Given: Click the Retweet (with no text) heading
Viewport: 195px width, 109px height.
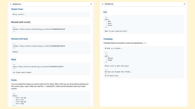Looking at the screenshot, I should 21,22.
